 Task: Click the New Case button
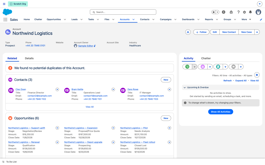[x=246, y=32]
